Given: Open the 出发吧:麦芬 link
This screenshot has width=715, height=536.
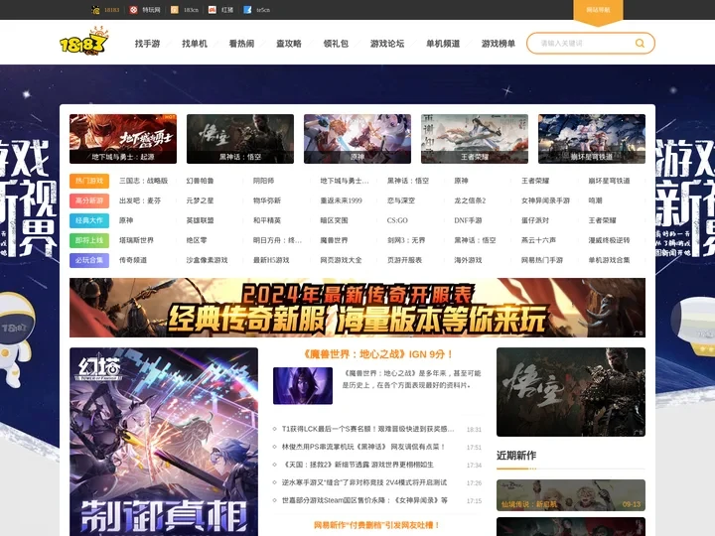Looking at the screenshot, I should click(x=140, y=201).
